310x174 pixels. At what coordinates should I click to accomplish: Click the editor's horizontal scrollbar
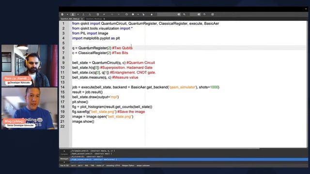click(x=160, y=148)
